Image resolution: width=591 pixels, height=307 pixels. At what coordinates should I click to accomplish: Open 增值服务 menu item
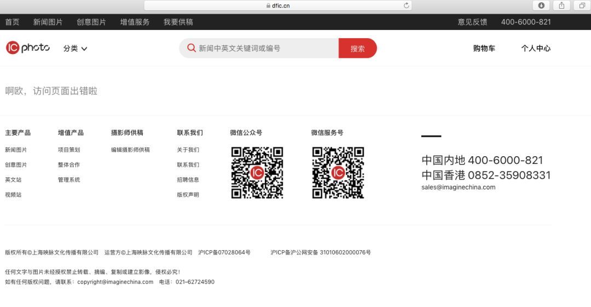pos(135,22)
